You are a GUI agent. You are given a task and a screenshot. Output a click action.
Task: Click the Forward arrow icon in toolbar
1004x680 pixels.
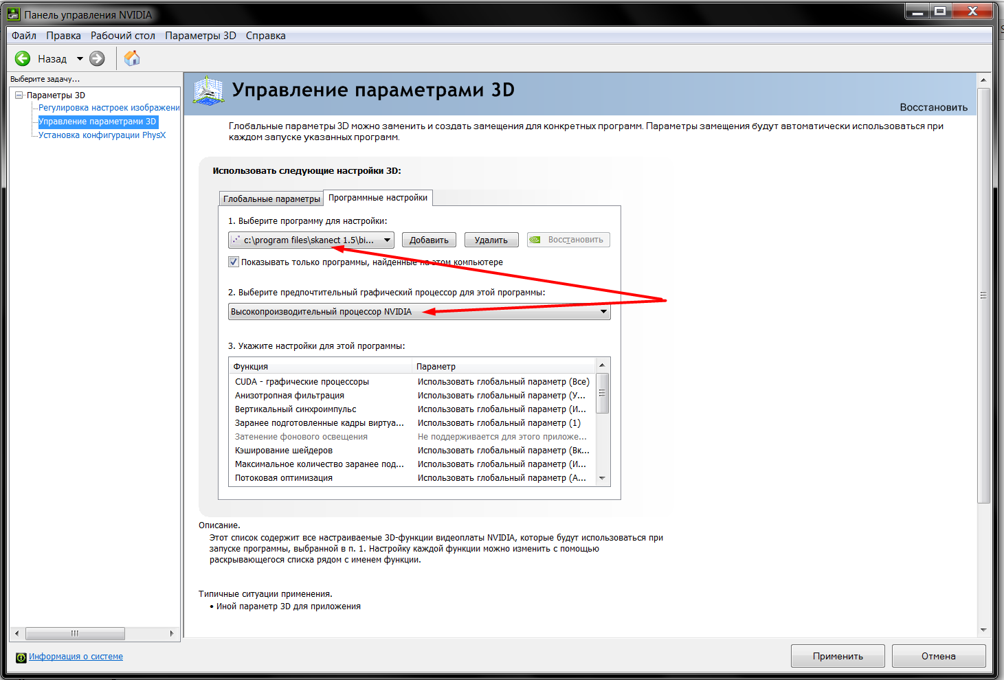coord(98,58)
